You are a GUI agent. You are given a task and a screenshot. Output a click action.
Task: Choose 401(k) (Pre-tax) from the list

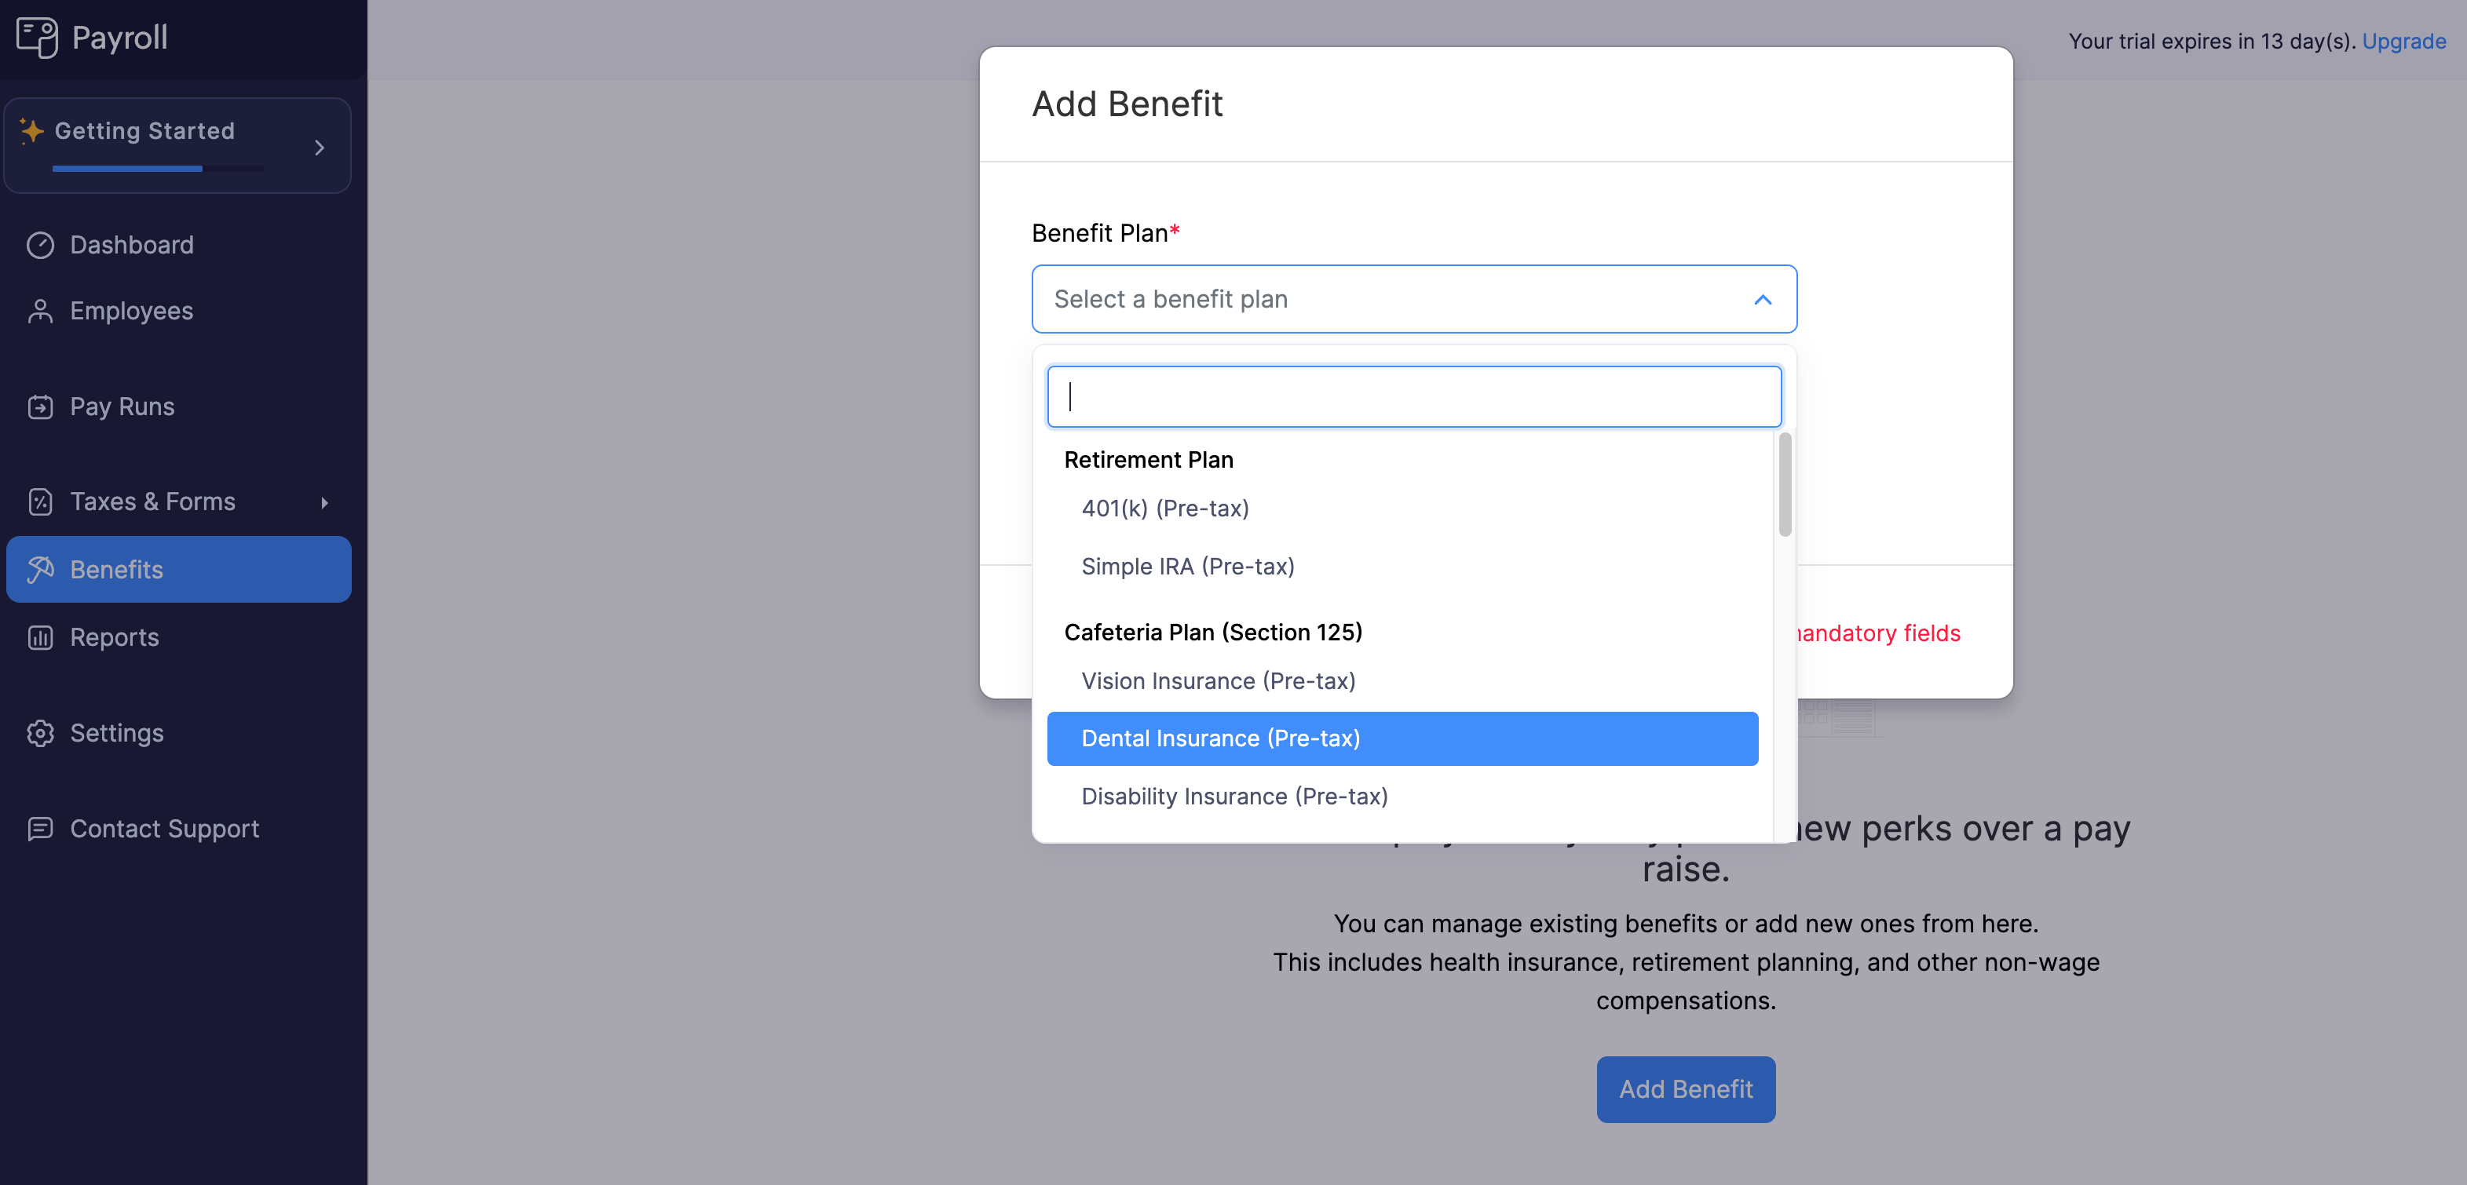tap(1165, 509)
